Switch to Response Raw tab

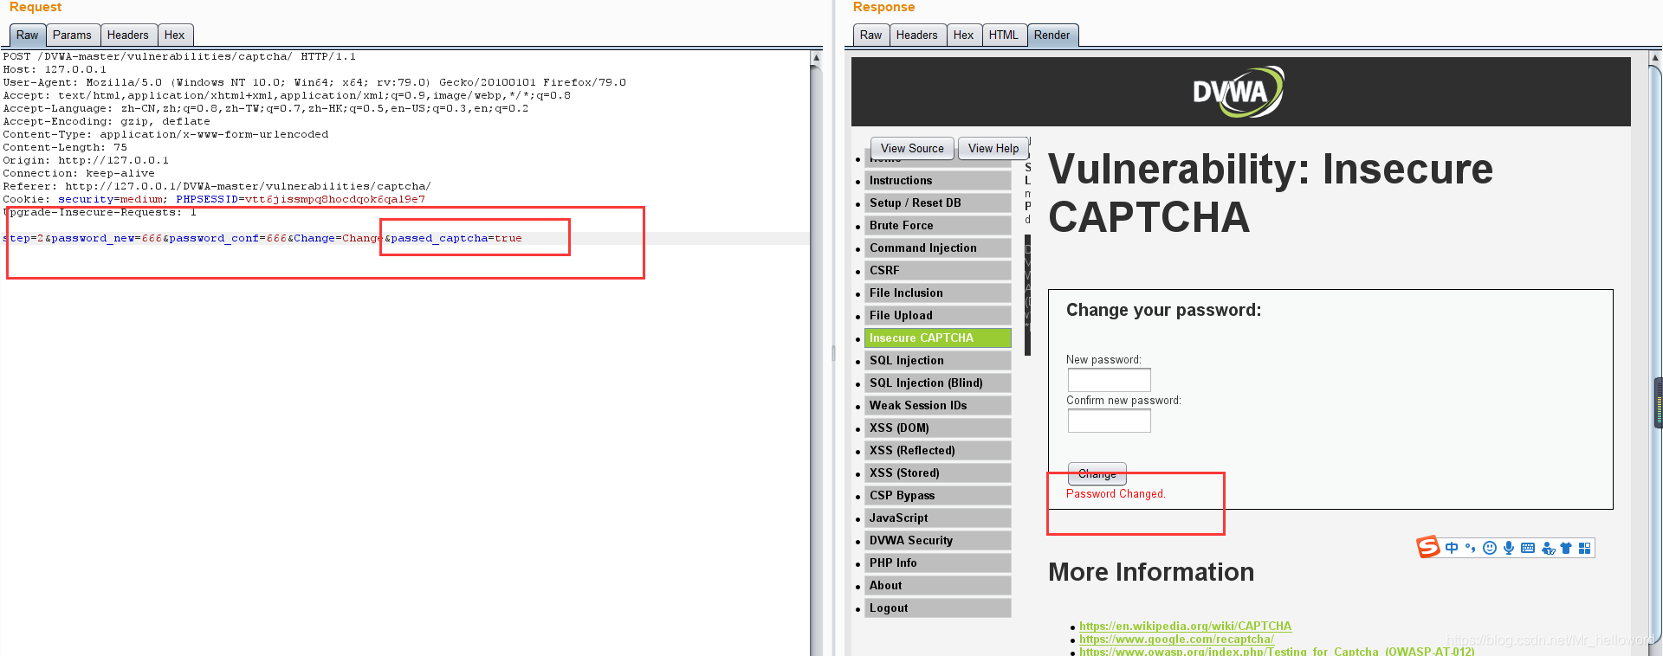click(x=870, y=35)
